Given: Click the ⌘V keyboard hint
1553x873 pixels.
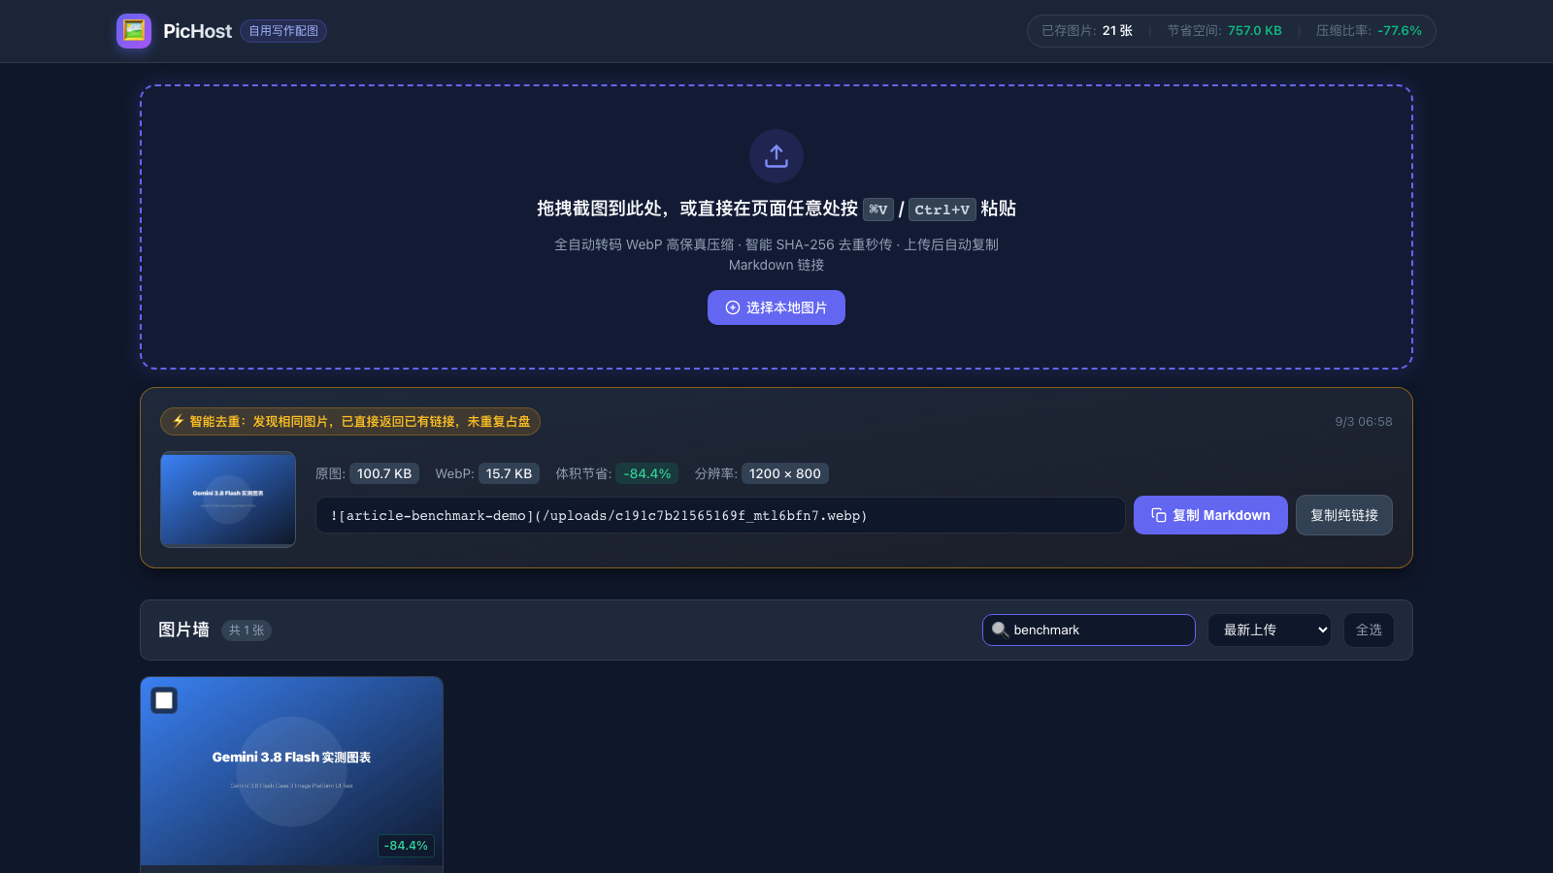Looking at the screenshot, I should point(878,210).
